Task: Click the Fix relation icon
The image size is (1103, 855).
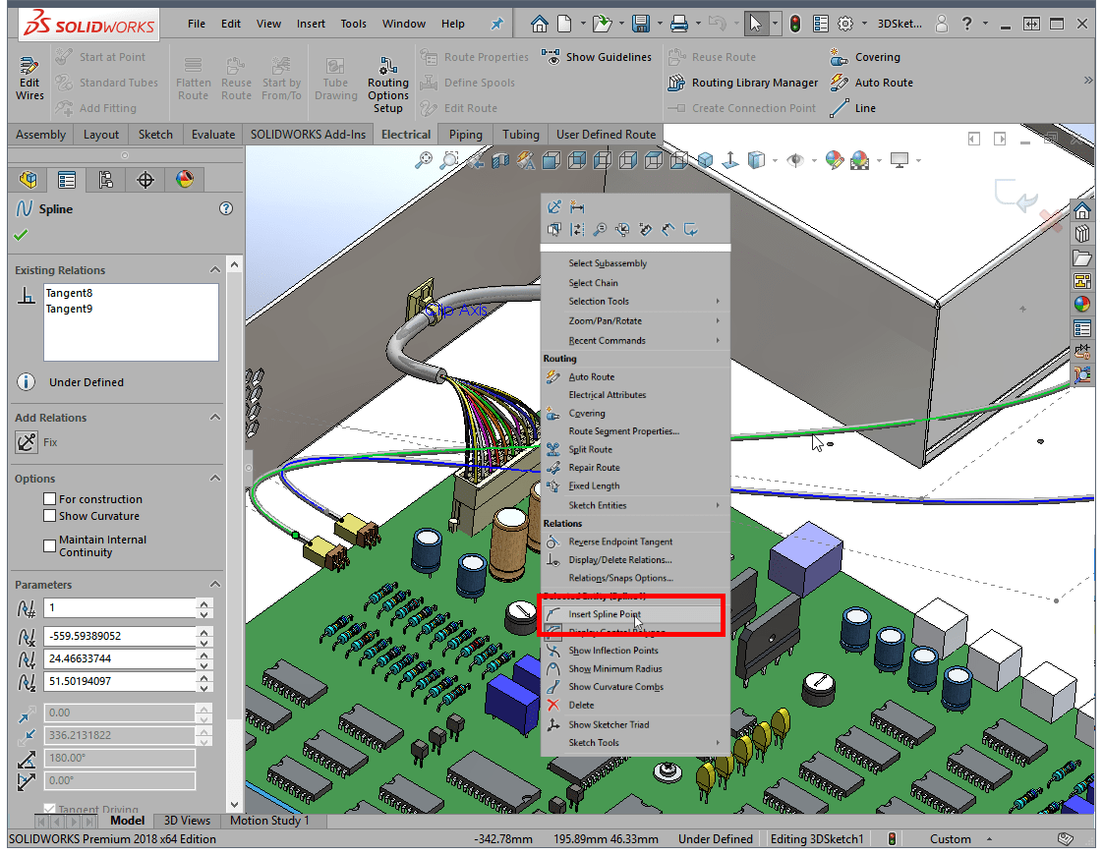Action: click(26, 442)
